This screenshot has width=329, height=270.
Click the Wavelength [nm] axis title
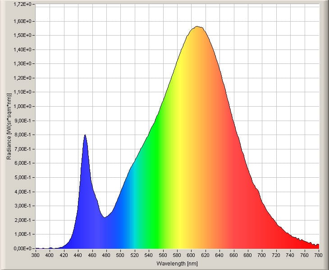tap(177, 263)
